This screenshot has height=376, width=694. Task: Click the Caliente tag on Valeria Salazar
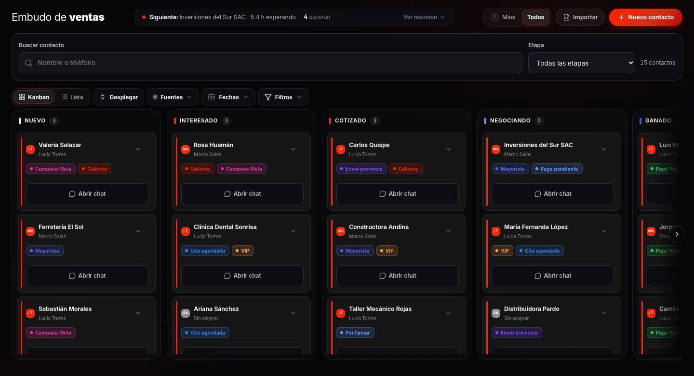click(x=94, y=169)
